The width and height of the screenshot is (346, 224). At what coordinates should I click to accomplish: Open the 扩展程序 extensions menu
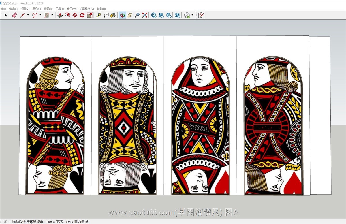pyautogui.click(x=86, y=9)
